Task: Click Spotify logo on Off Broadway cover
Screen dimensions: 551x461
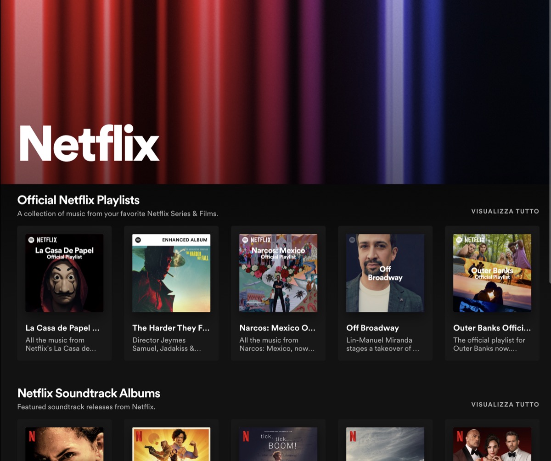Action: coord(352,240)
